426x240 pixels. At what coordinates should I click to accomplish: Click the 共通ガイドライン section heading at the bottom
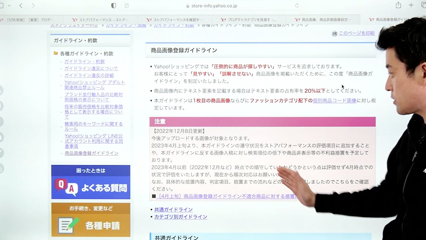point(176,238)
